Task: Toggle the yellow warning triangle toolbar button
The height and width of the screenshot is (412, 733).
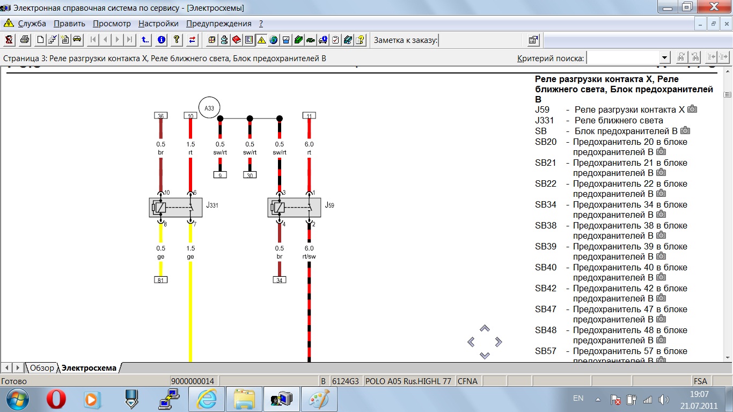Action: pos(261,40)
